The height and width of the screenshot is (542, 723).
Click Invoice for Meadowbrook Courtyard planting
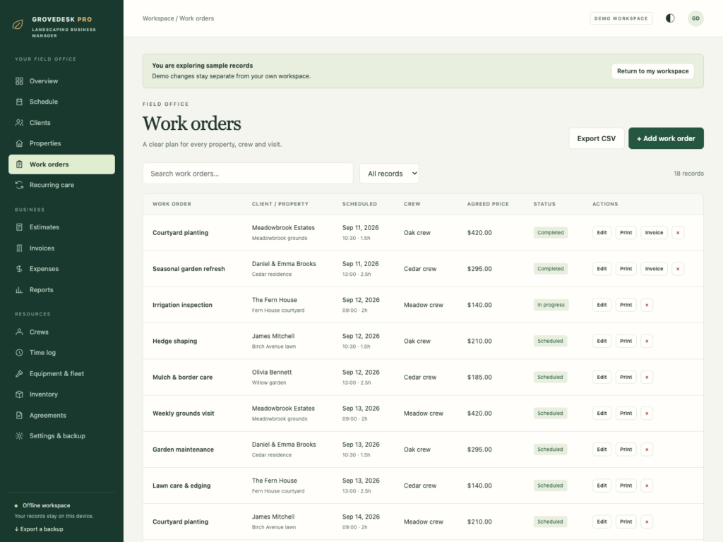[x=654, y=233]
